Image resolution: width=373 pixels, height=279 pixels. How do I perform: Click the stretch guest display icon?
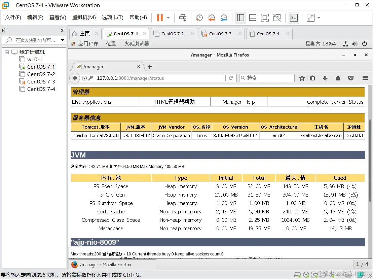pos(310,18)
